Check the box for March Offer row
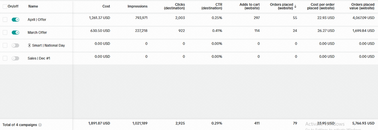Image resolution: width=378 pixels, height=130 pixels. pyautogui.click(x=5, y=32)
